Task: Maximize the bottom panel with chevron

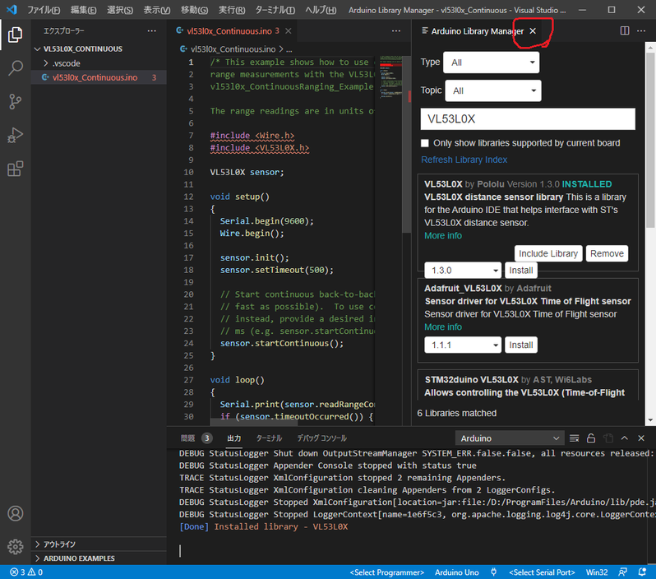Action: tap(624, 438)
